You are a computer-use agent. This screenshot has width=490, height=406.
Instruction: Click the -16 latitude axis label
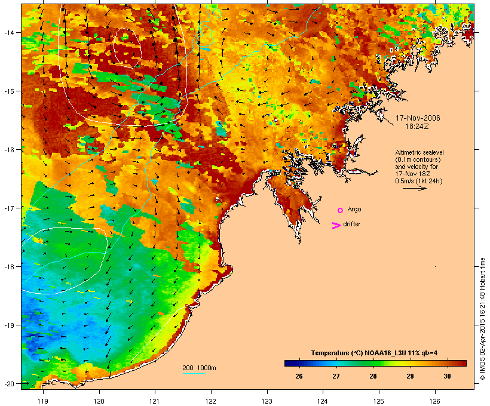click(8, 150)
